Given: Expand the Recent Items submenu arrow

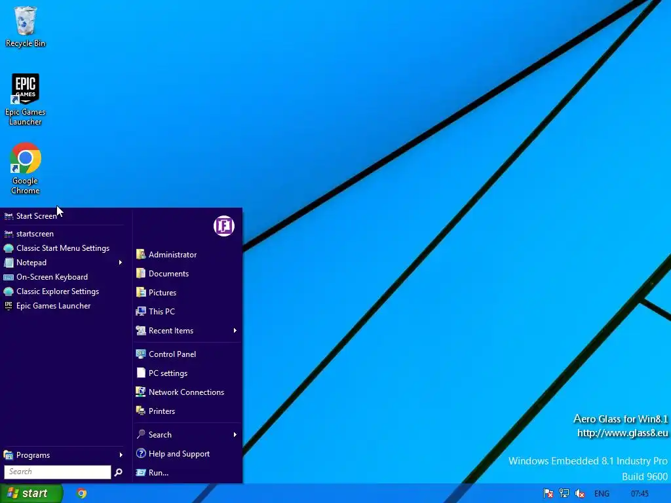Looking at the screenshot, I should (x=235, y=331).
